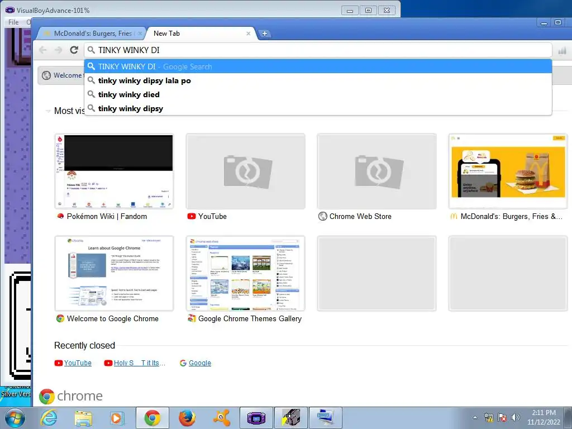572x429 pixels.
Task: Open Windows Explorer folder from taskbar
Action: [x=83, y=418]
